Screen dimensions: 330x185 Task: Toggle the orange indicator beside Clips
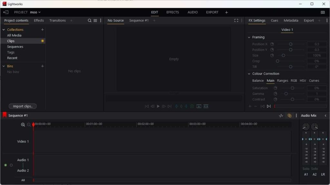(x=42, y=41)
